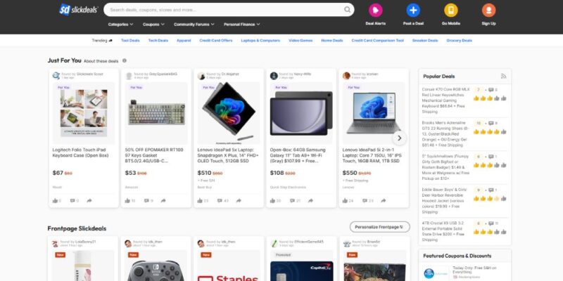This screenshot has width=563, height=281.
Task: Click the search magnifier icon
Action: pos(347,10)
